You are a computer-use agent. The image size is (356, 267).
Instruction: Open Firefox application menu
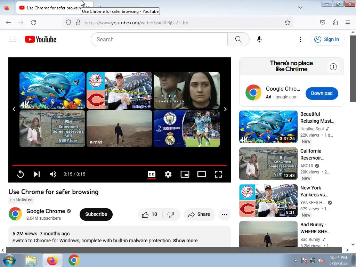pos(348,23)
